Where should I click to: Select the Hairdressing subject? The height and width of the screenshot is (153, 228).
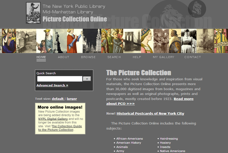[x=169, y=139]
